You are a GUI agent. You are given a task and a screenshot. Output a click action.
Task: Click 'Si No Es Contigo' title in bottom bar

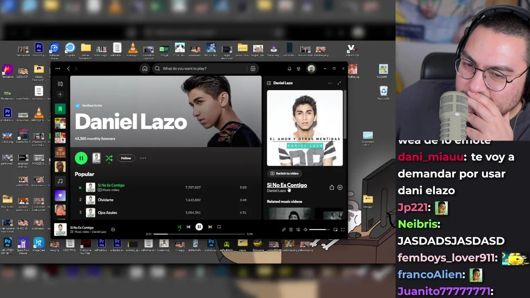tap(82, 228)
